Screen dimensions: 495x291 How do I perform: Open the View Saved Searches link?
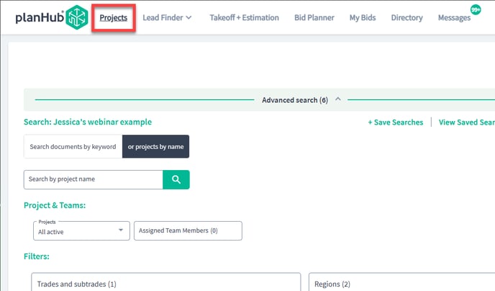[467, 122]
